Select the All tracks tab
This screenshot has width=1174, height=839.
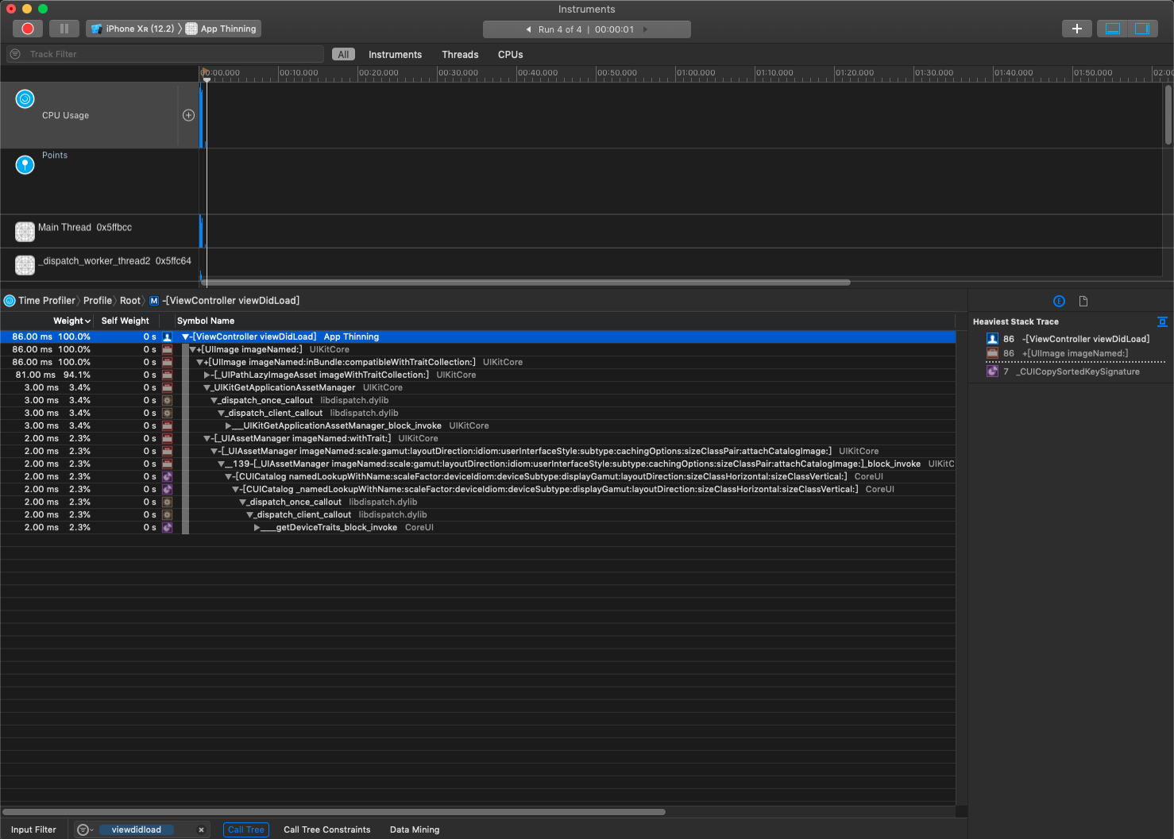click(x=343, y=55)
